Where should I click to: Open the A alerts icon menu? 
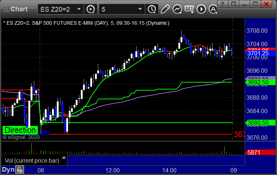click(x=213, y=9)
